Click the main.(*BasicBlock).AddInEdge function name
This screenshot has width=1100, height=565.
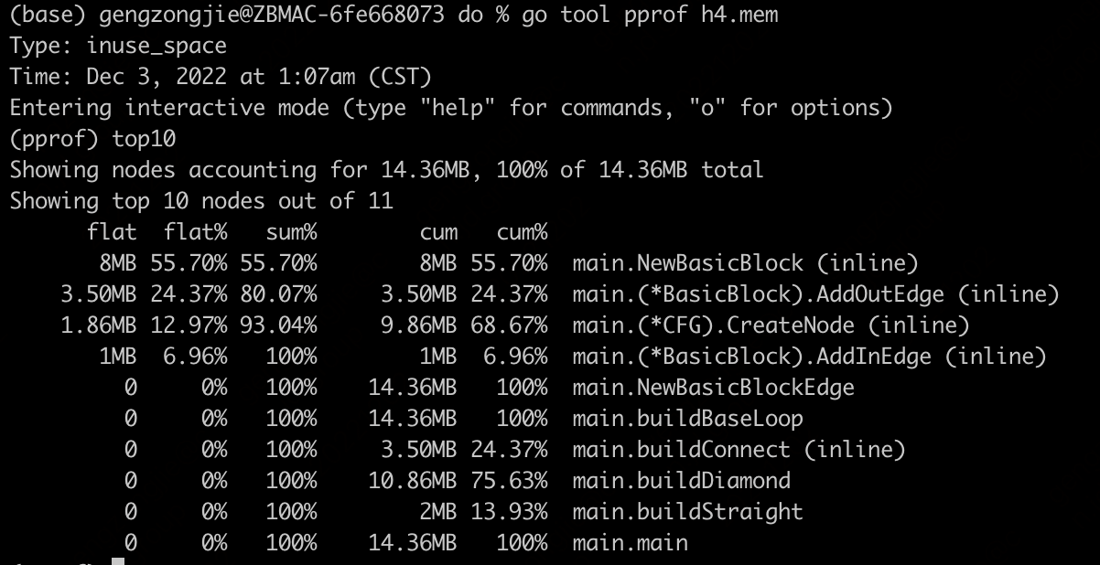(751, 357)
